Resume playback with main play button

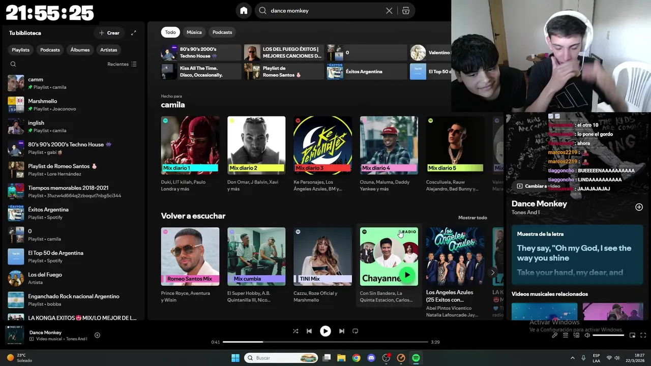tap(325, 331)
